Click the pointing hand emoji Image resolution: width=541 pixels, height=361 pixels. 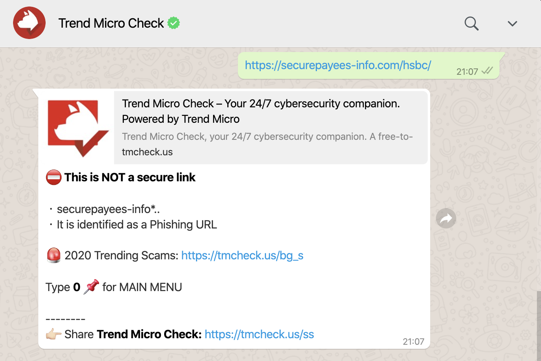click(x=53, y=335)
